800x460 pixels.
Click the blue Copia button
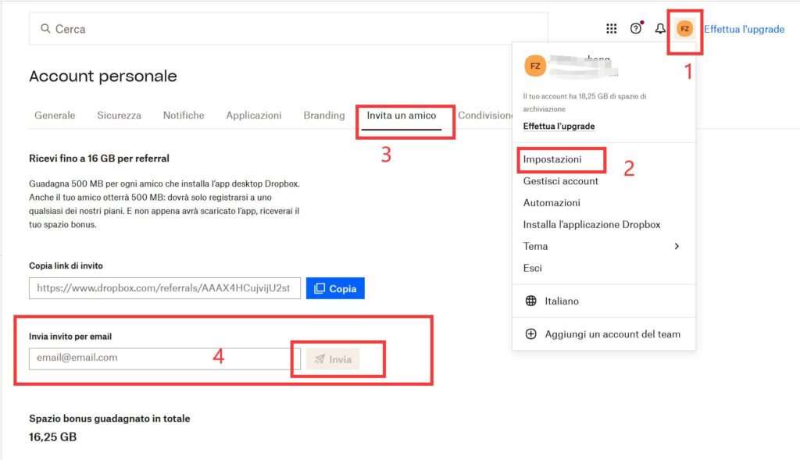tap(335, 288)
